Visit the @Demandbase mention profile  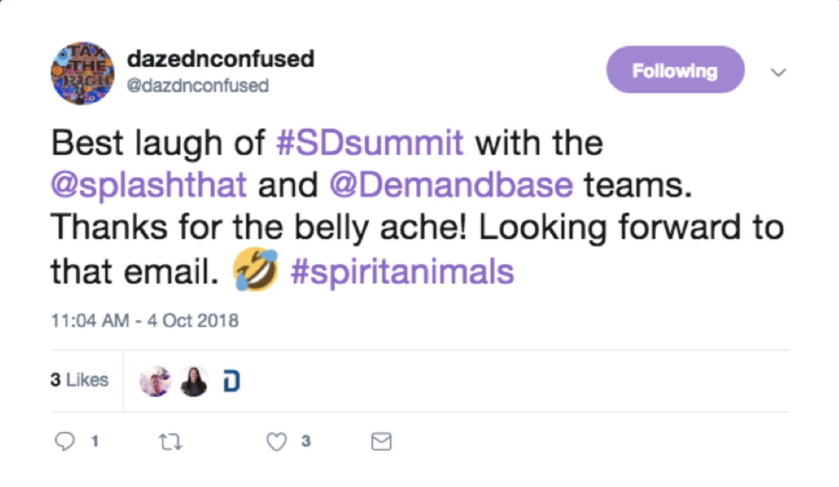coord(451,185)
